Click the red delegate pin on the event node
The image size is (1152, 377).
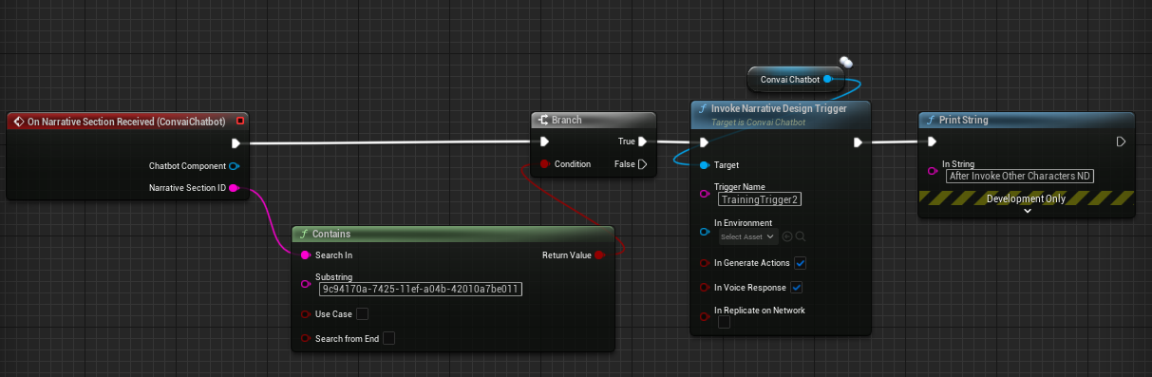click(240, 121)
